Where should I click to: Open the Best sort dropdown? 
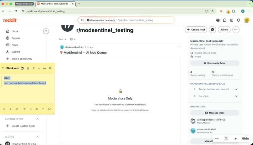coord(62,39)
